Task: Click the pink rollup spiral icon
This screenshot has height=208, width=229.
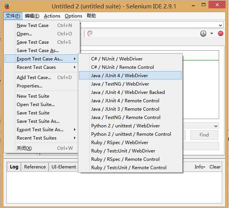Action: pos(90,33)
